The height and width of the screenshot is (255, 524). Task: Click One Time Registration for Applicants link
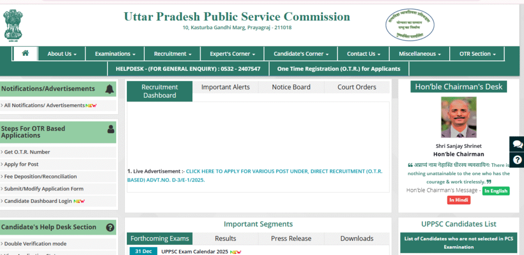tap(339, 69)
